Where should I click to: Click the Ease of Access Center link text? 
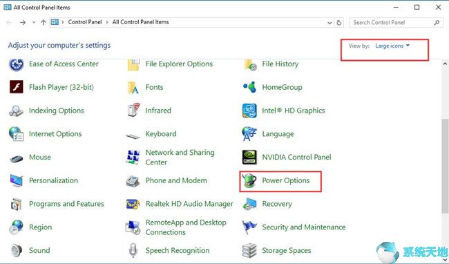(x=64, y=64)
